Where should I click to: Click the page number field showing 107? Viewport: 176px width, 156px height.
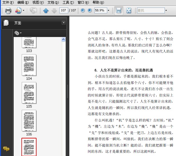click(x=64, y=10)
